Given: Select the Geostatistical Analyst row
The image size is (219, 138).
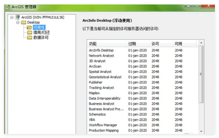Looking at the screenshot, I should click(142, 77).
